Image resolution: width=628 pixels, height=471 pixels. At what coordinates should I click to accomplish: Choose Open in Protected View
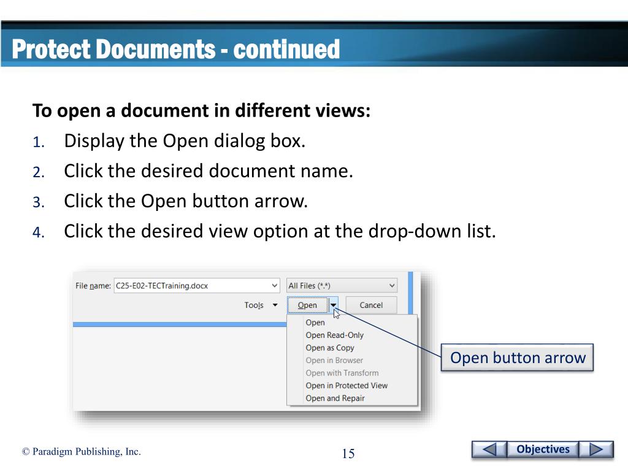click(347, 385)
